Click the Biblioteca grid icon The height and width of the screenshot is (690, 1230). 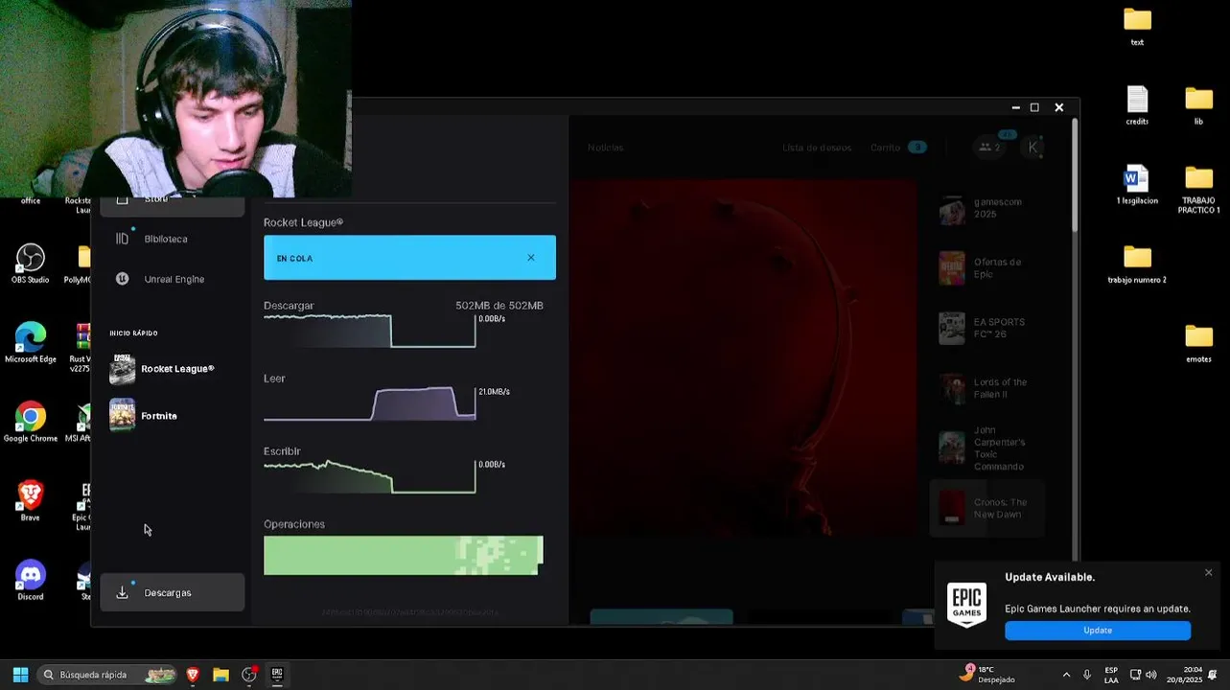pos(122,239)
